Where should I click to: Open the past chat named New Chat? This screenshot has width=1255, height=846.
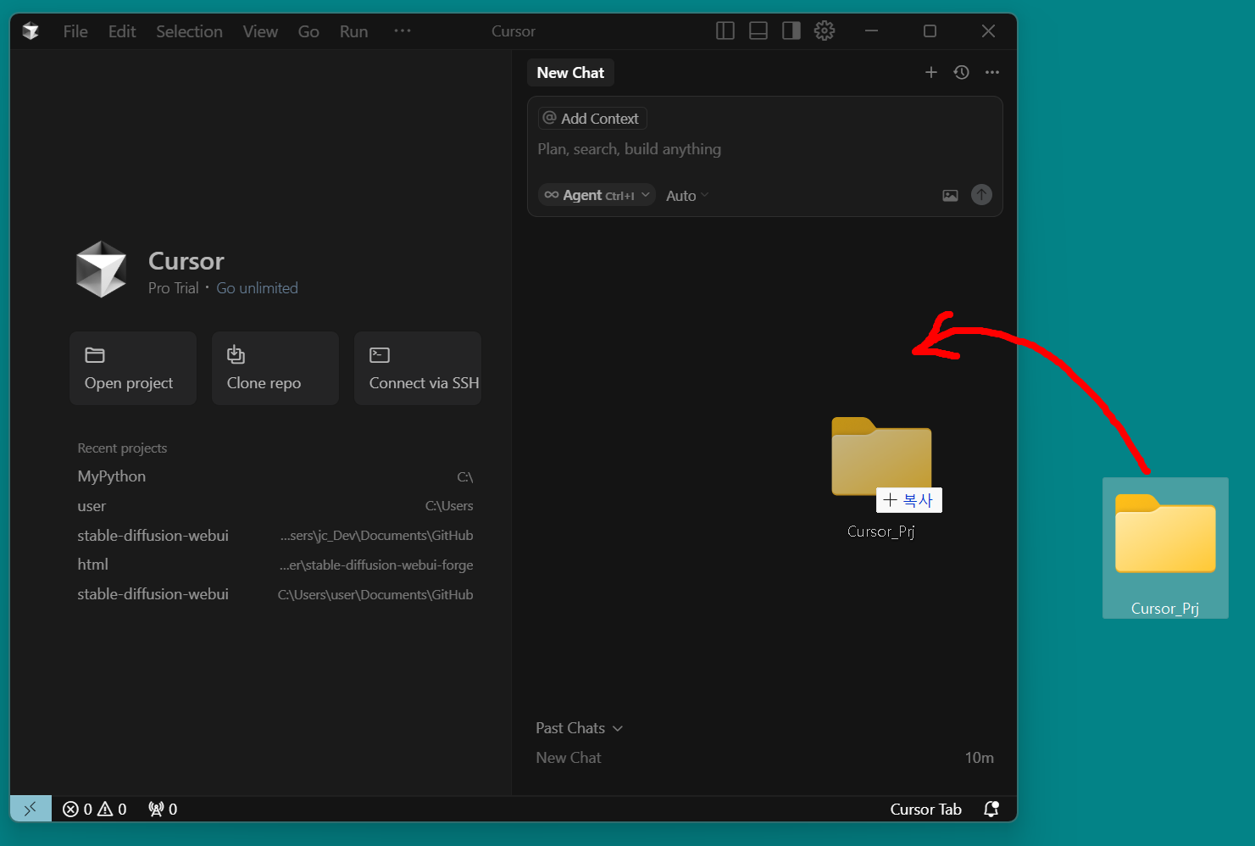tap(764, 758)
